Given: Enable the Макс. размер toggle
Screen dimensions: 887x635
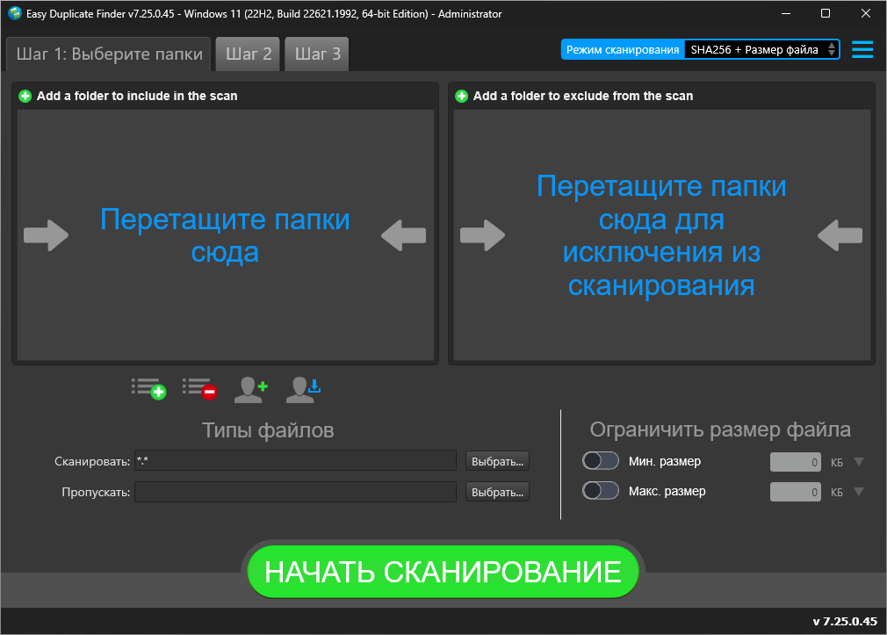Looking at the screenshot, I should point(601,491).
